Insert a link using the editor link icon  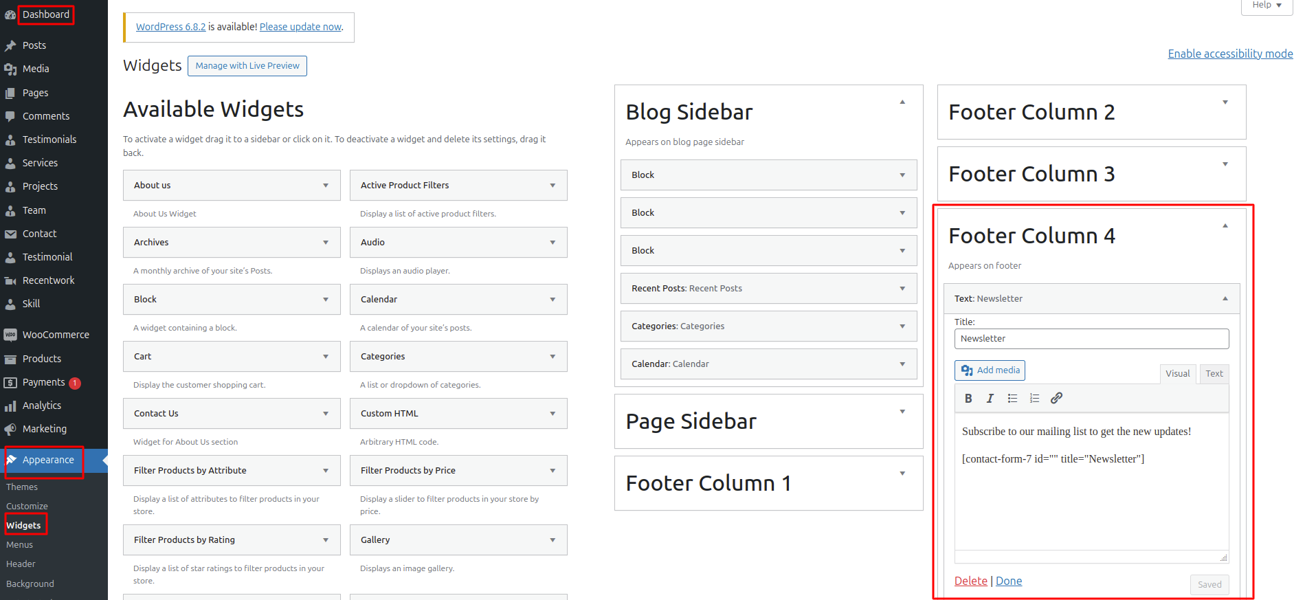[1056, 398]
